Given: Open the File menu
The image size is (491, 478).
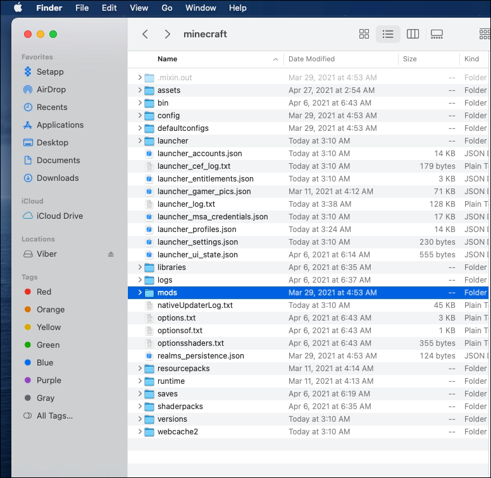Looking at the screenshot, I should point(82,8).
